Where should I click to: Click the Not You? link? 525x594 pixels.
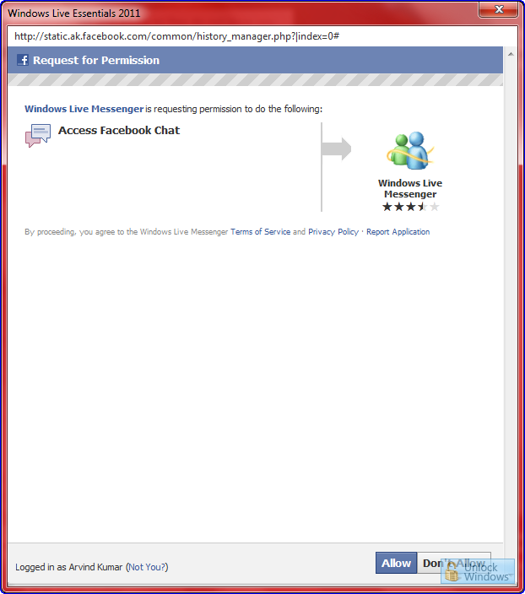click(x=147, y=567)
